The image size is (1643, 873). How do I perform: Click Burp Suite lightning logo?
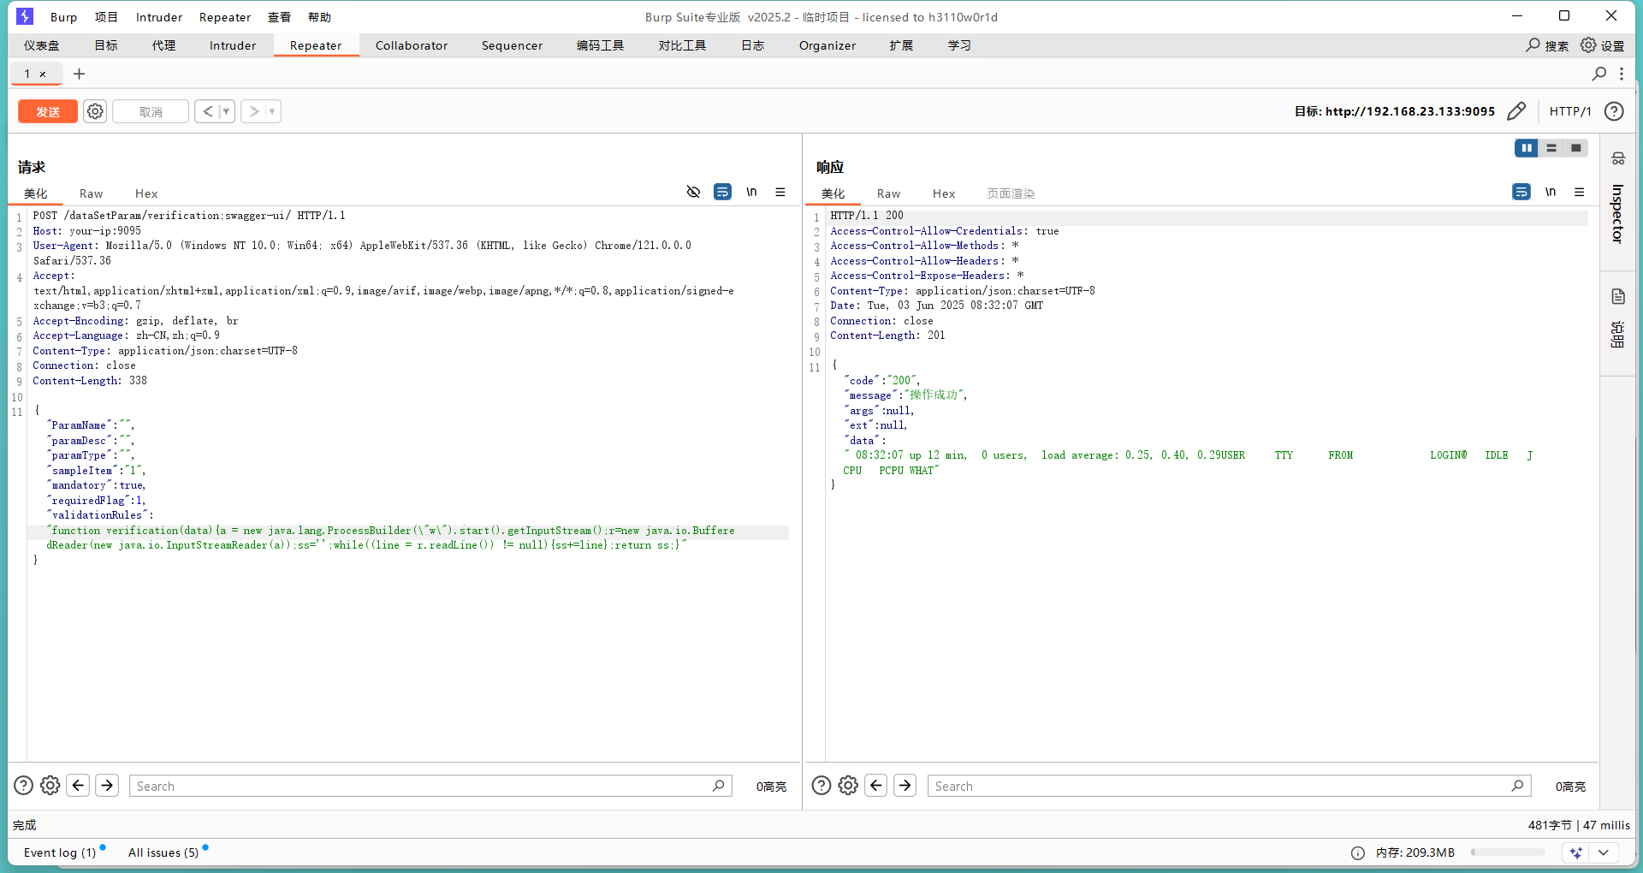(25, 16)
